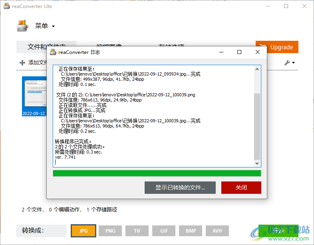
Task: Click log path ending 2022-09-12_100039.png
Action: click(x=140, y=95)
